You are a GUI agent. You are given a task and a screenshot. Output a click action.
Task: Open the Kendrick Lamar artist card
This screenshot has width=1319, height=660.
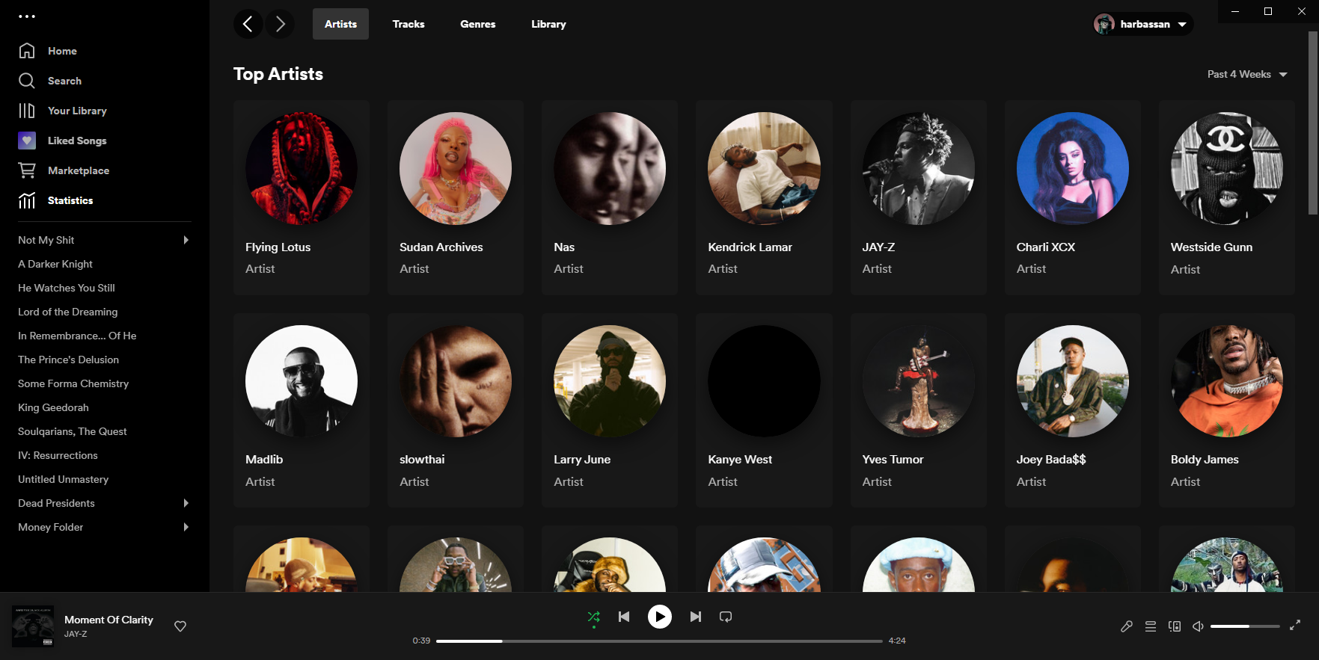764,197
